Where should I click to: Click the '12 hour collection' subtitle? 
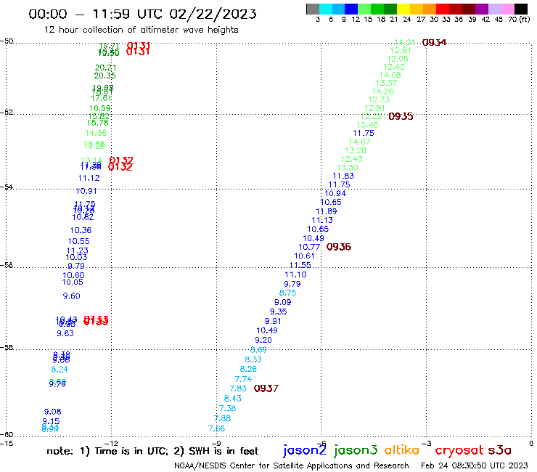141,30
